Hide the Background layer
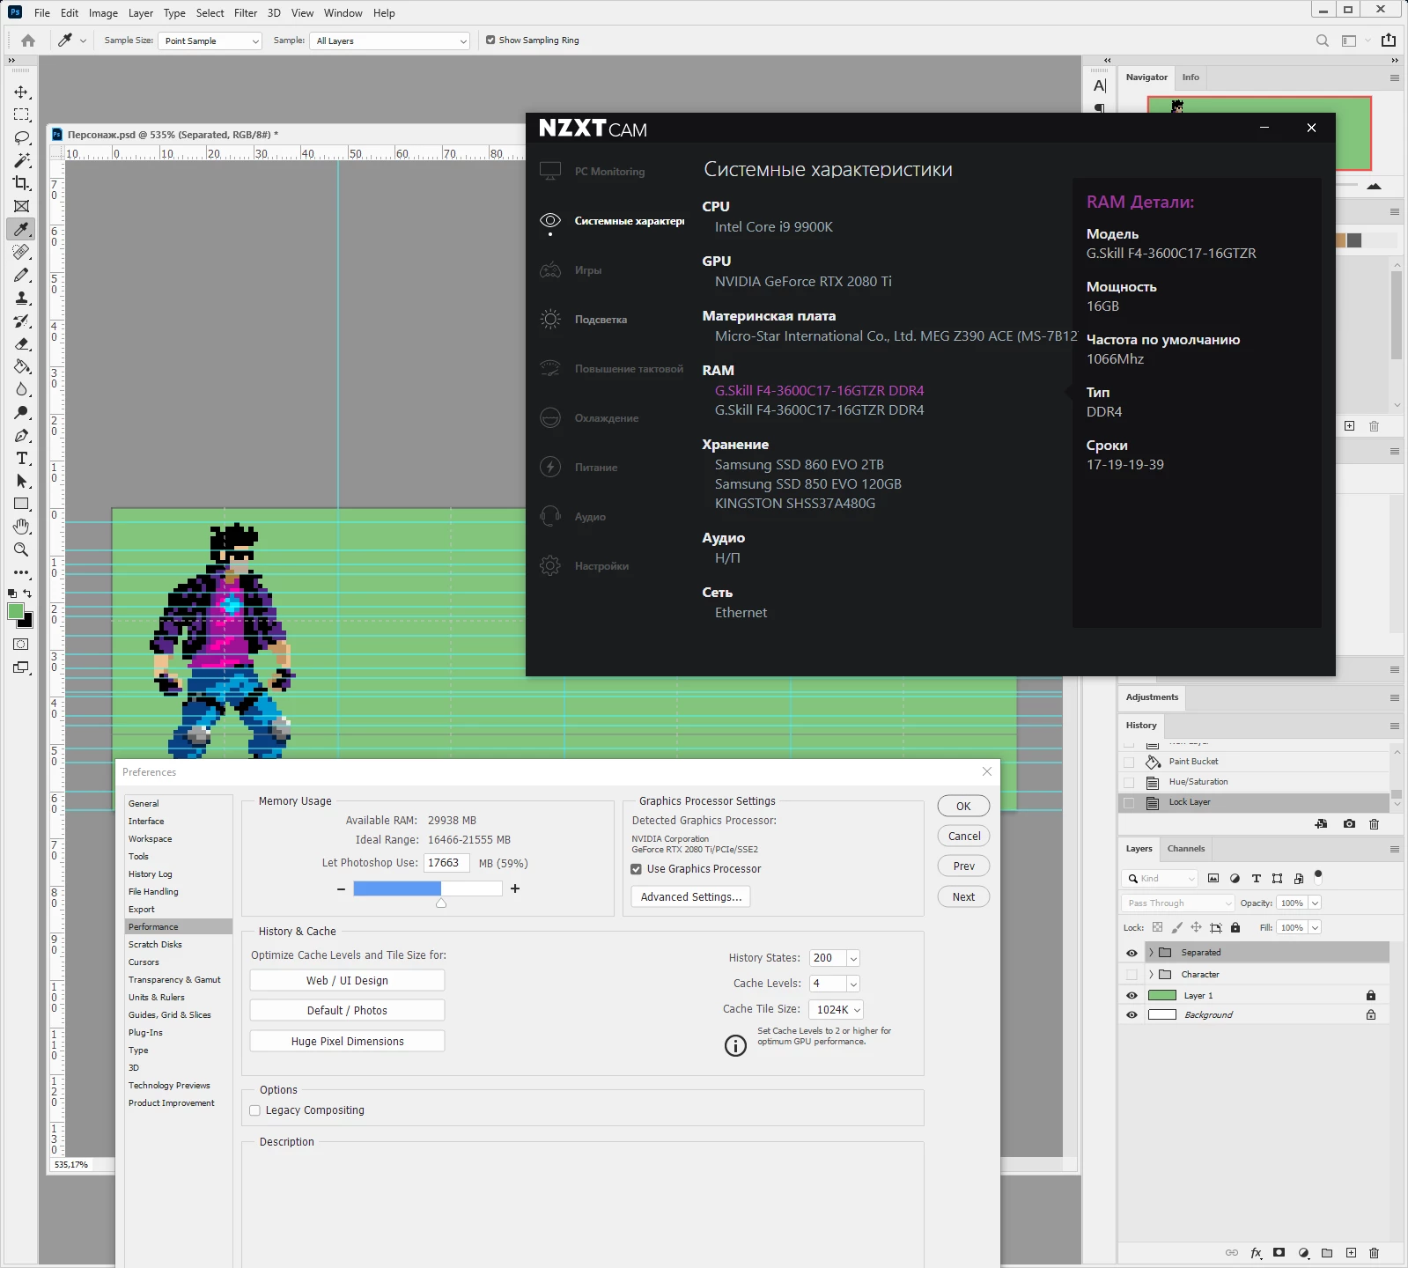The width and height of the screenshot is (1408, 1268). click(x=1132, y=1014)
